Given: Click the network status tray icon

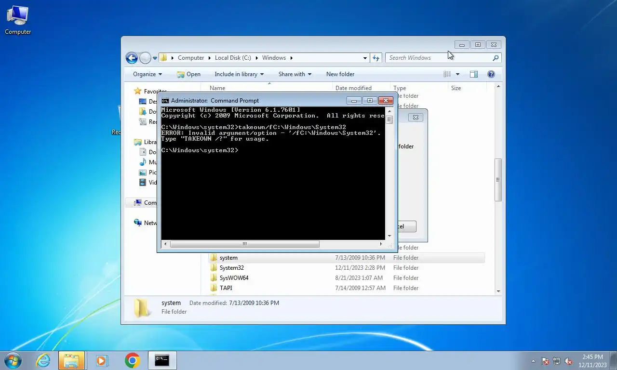Looking at the screenshot, I should tap(557, 361).
